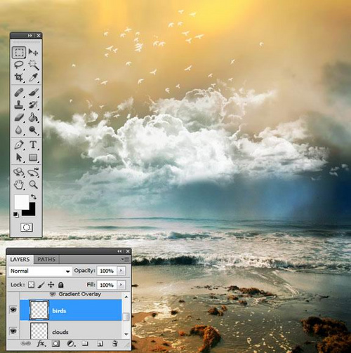Select the Rectangular Marquee tool
Screen dimensions: 351x353
tap(19, 52)
